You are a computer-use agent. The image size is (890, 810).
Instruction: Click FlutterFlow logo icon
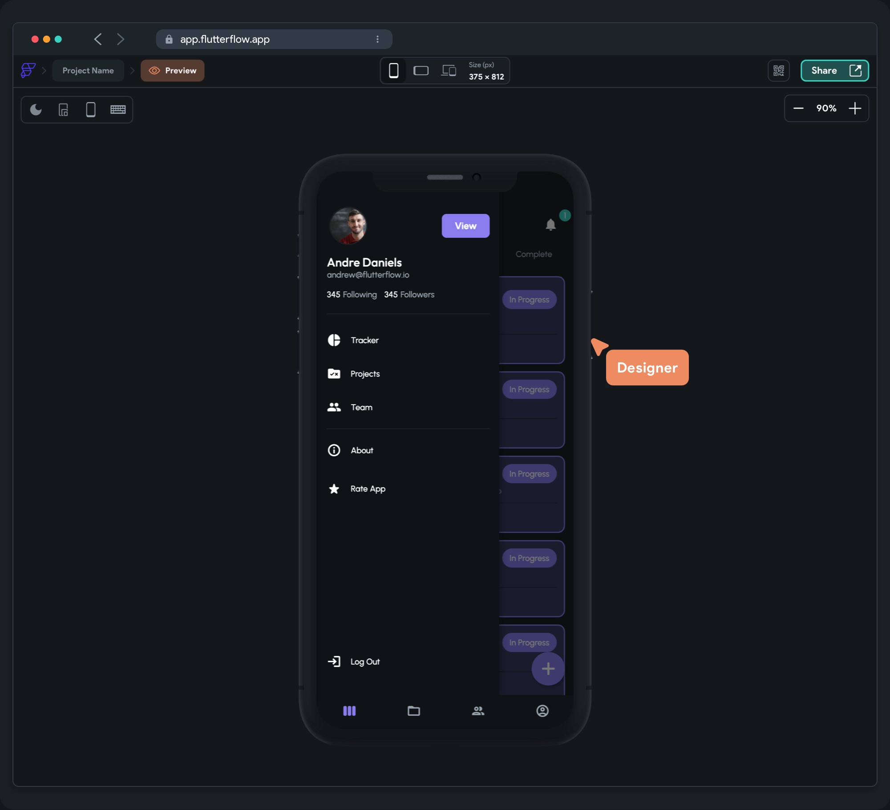(28, 70)
